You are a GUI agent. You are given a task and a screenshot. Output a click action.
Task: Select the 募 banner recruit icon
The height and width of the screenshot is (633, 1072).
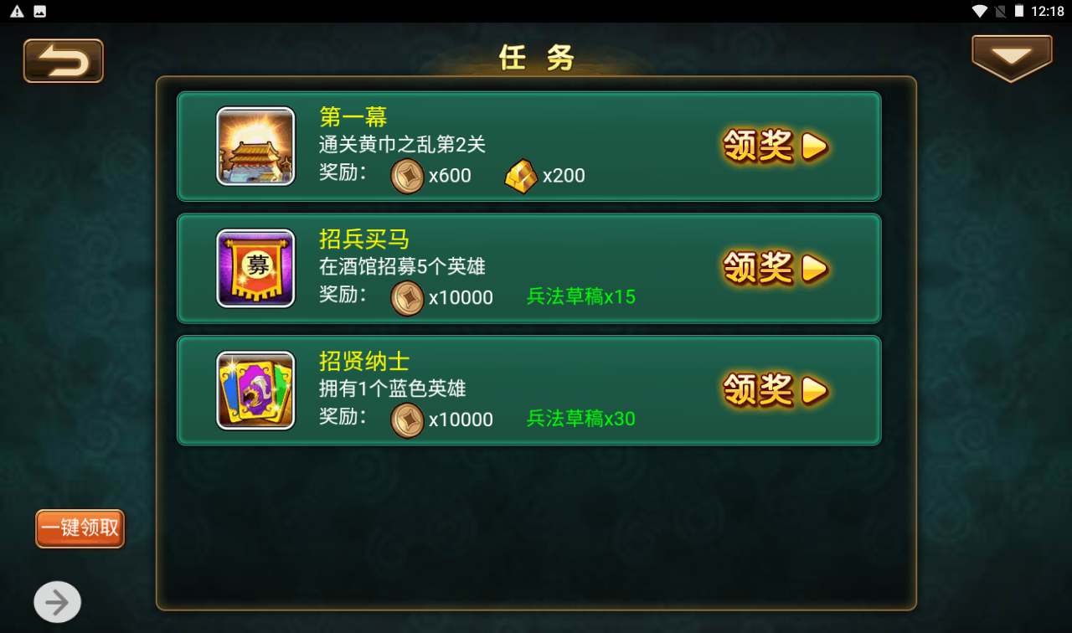pyautogui.click(x=255, y=269)
